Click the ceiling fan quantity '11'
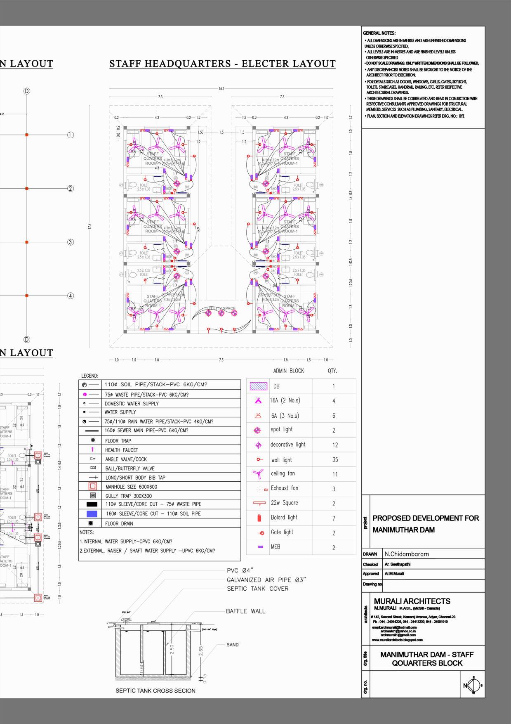Image resolution: width=511 pixels, height=724 pixels. pos(335,475)
